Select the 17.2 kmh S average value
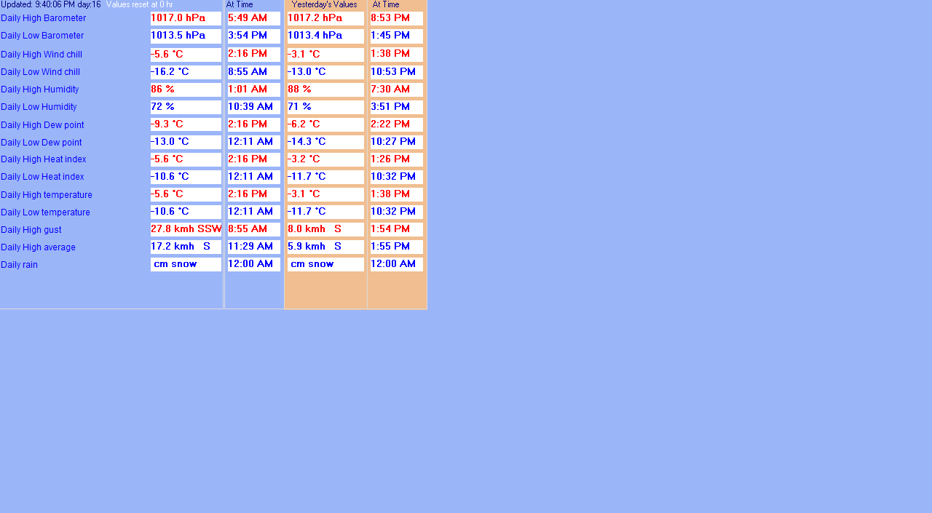The image size is (932, 513). coord(186,247)
